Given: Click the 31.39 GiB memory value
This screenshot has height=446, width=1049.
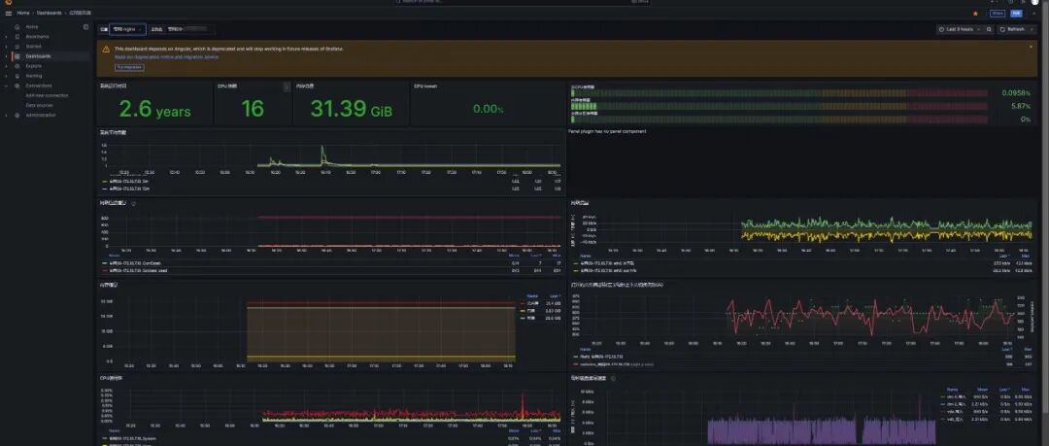Looking at the screenshot, I should click(x=351, y=109).
